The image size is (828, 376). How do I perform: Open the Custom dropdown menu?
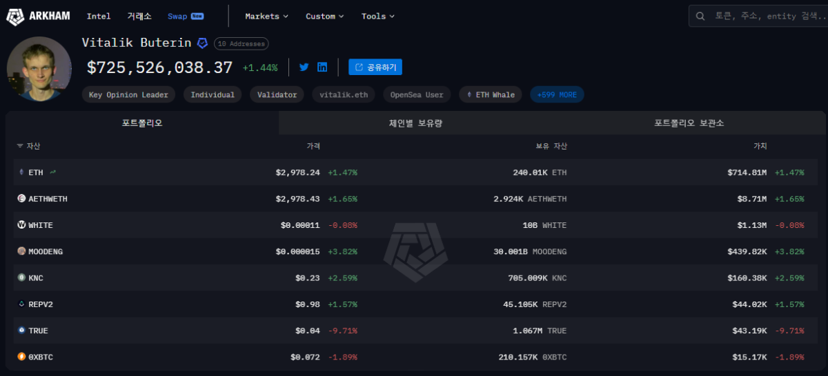pyautogui.click(x=325, y=16)
